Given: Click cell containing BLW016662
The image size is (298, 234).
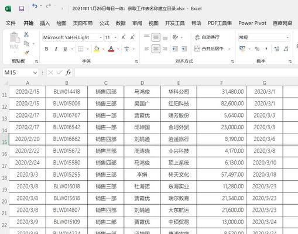Looking at the screenshot, I should point(67,139).
